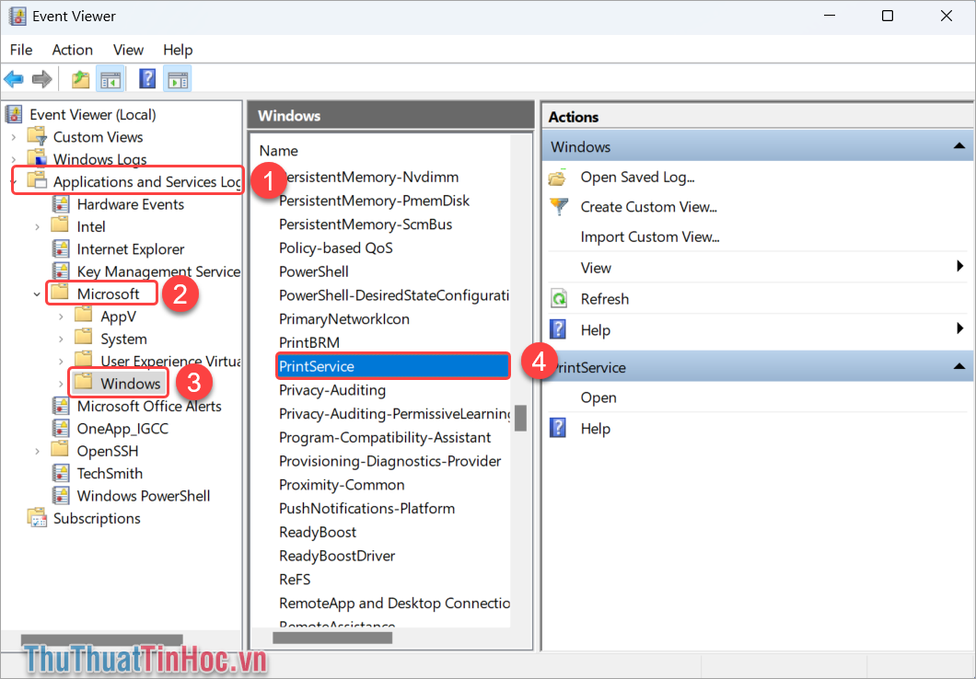This screenshot has height=679, width=976.
Task: Open the View menu in menu bar
Action: [128, 50]
